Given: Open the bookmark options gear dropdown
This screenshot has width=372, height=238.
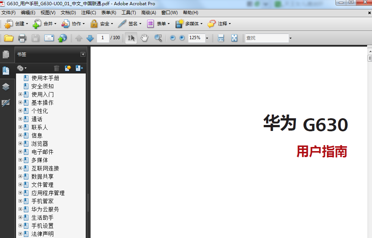Looking at the screenshot, I should pyautogui.click(x=21, y=68).
